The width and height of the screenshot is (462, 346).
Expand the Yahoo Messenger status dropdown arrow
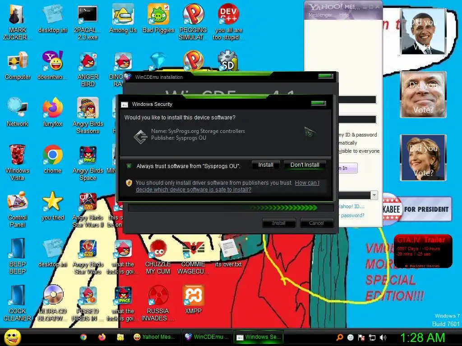coord(374,195)
